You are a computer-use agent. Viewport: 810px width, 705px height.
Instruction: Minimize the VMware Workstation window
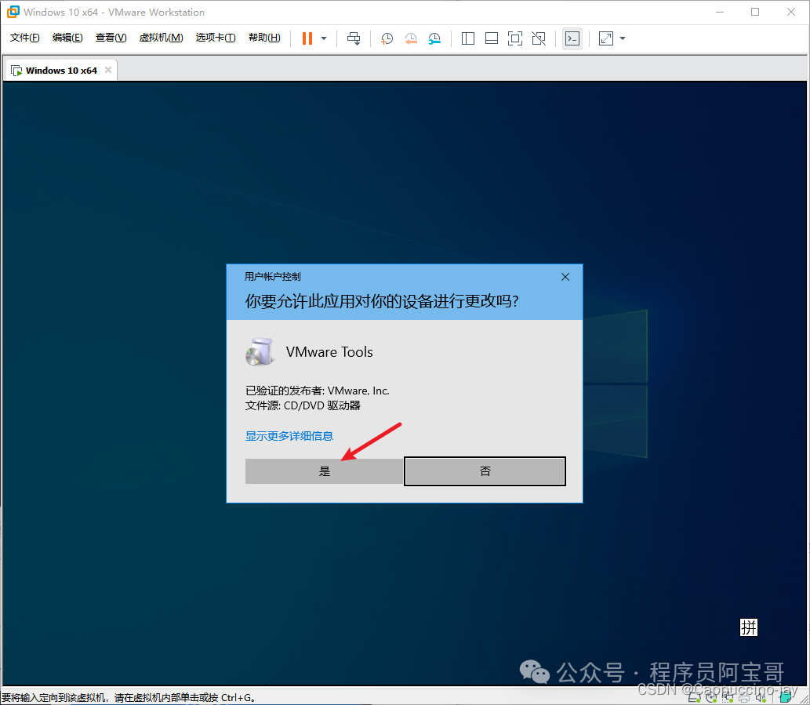pos(720,12)
